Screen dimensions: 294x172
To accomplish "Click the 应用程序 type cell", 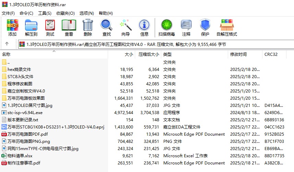I will tap(172, 113).
